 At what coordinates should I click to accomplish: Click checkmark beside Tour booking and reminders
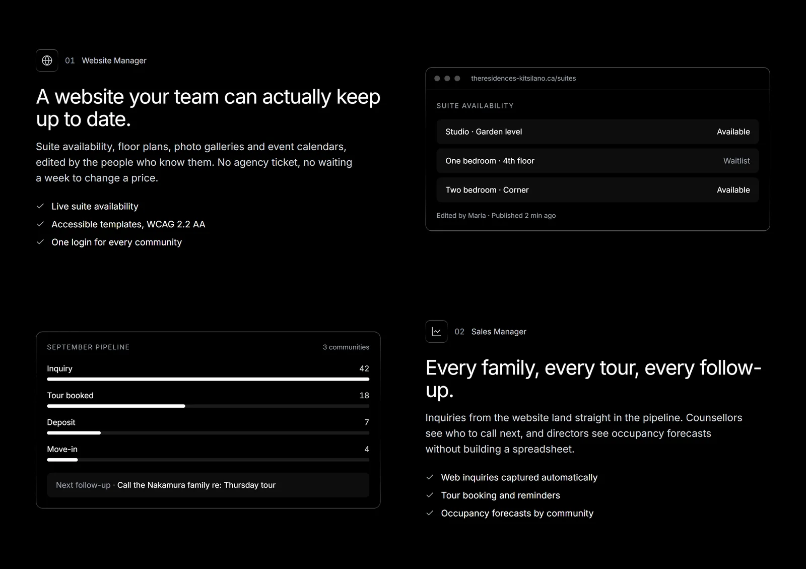coord(430,495)
